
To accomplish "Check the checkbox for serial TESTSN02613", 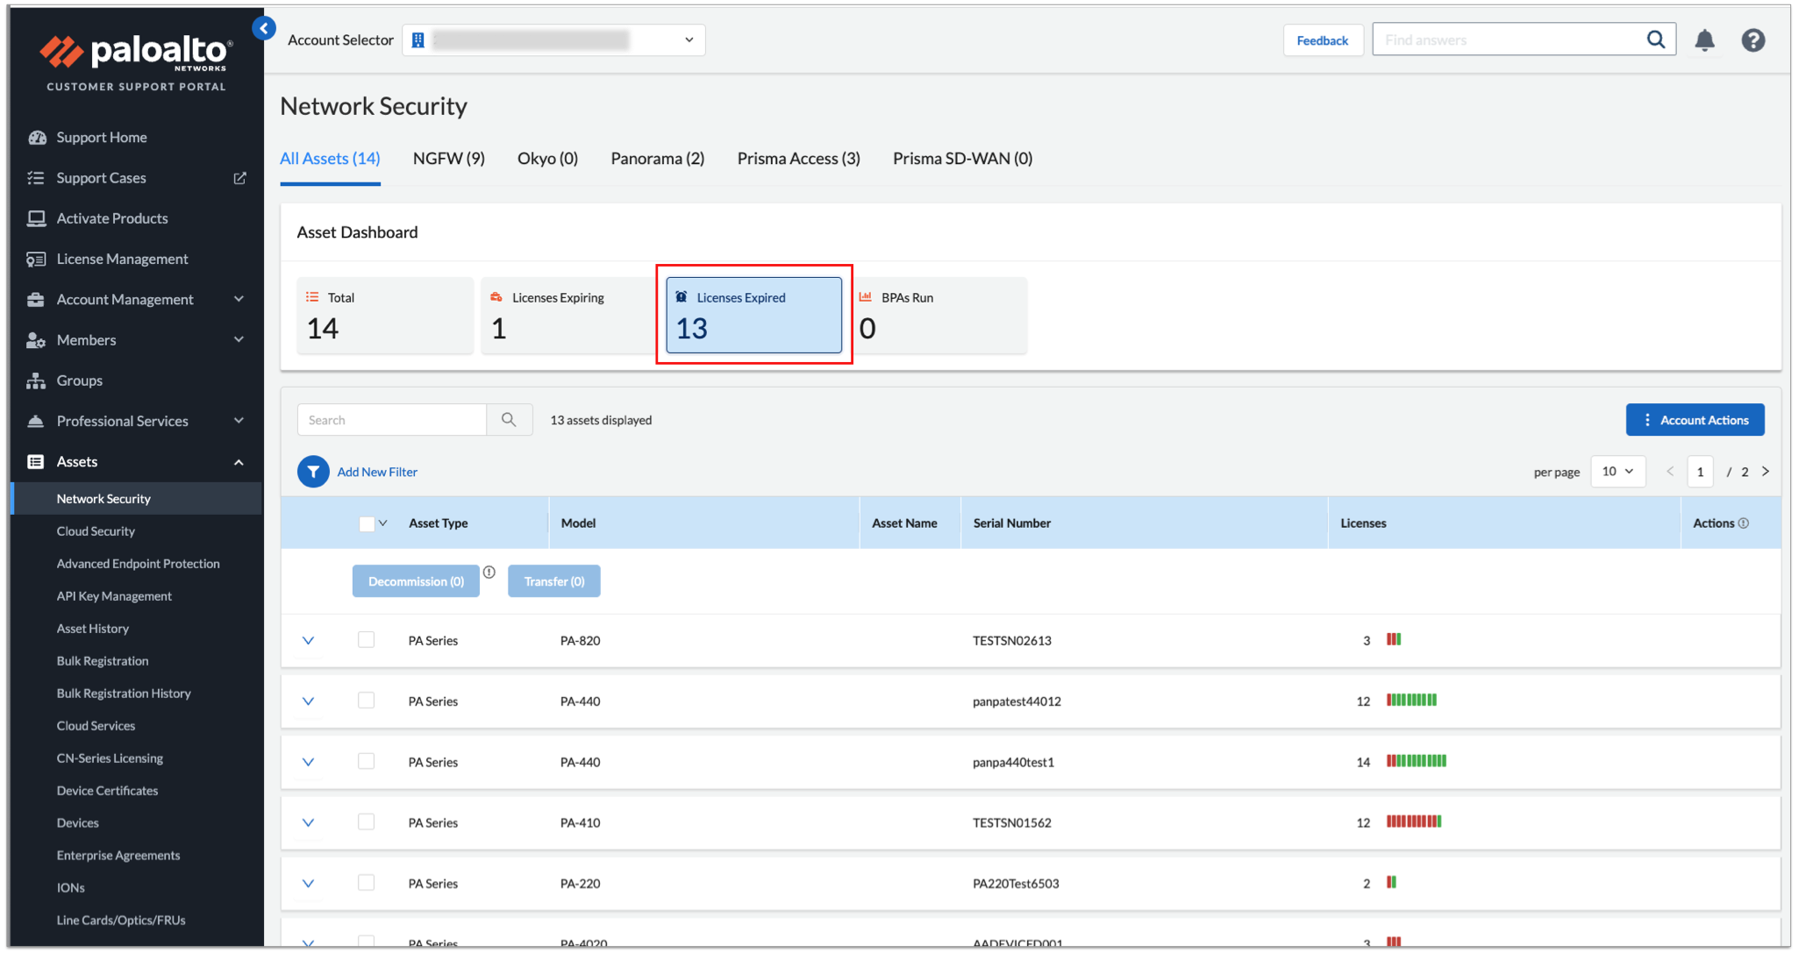I will click(366, 639).
